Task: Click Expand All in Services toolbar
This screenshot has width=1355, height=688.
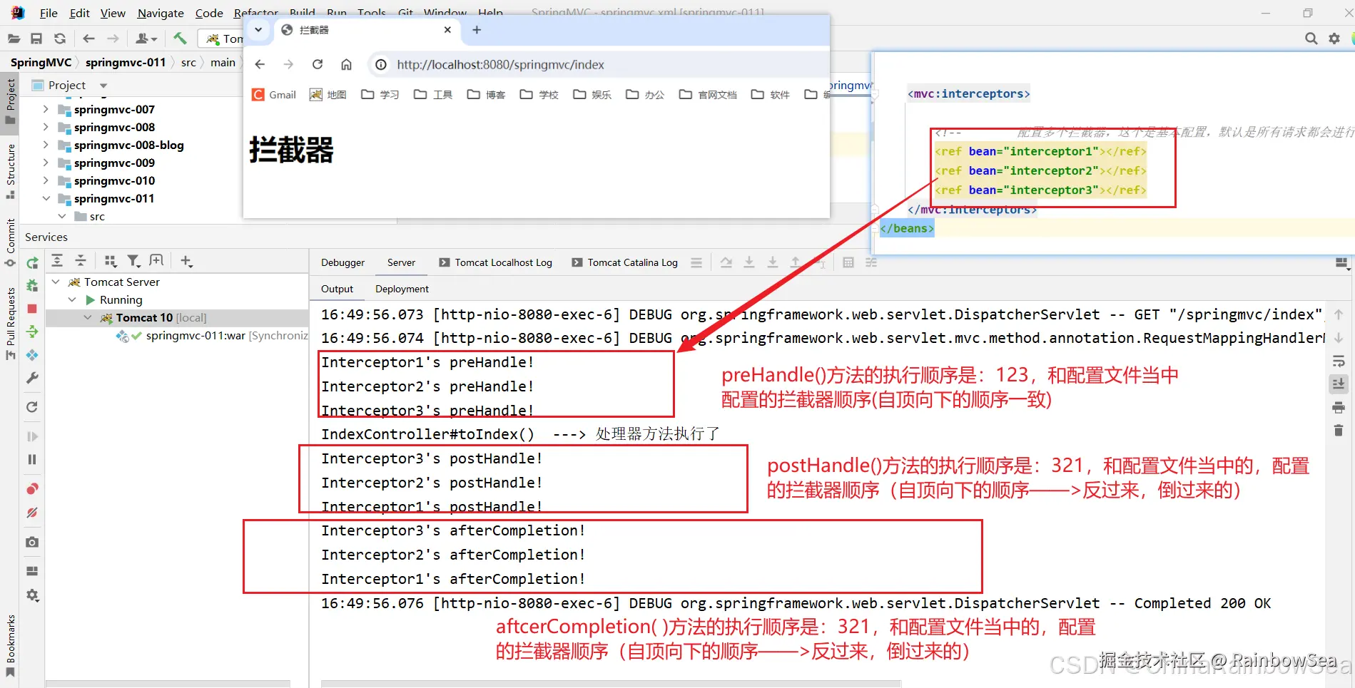Action: tap(57, 261)
